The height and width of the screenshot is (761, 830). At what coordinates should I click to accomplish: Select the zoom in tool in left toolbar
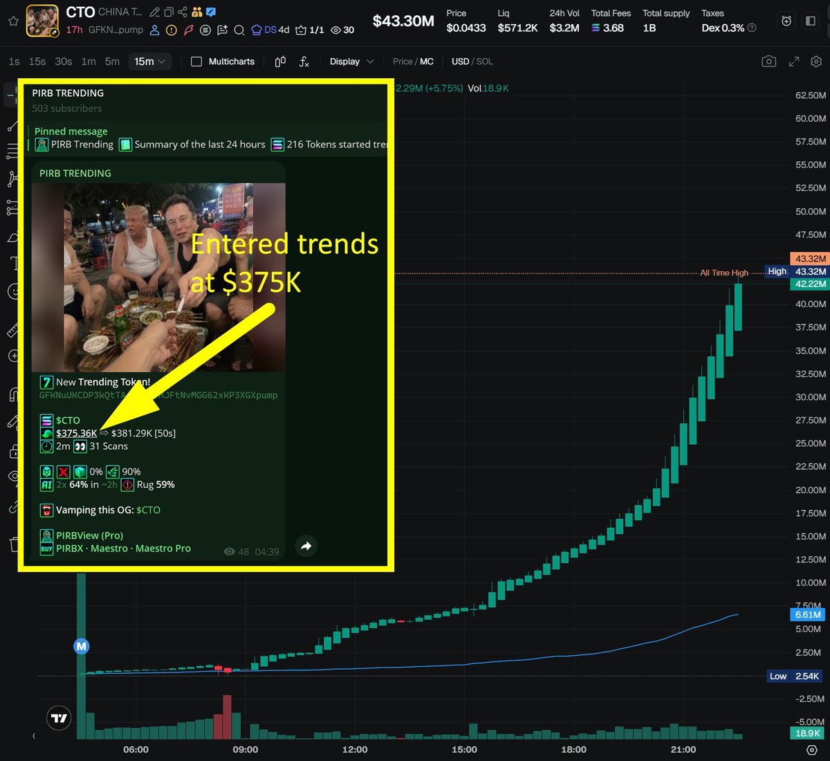pyautogui.click(x=12, y=356)
